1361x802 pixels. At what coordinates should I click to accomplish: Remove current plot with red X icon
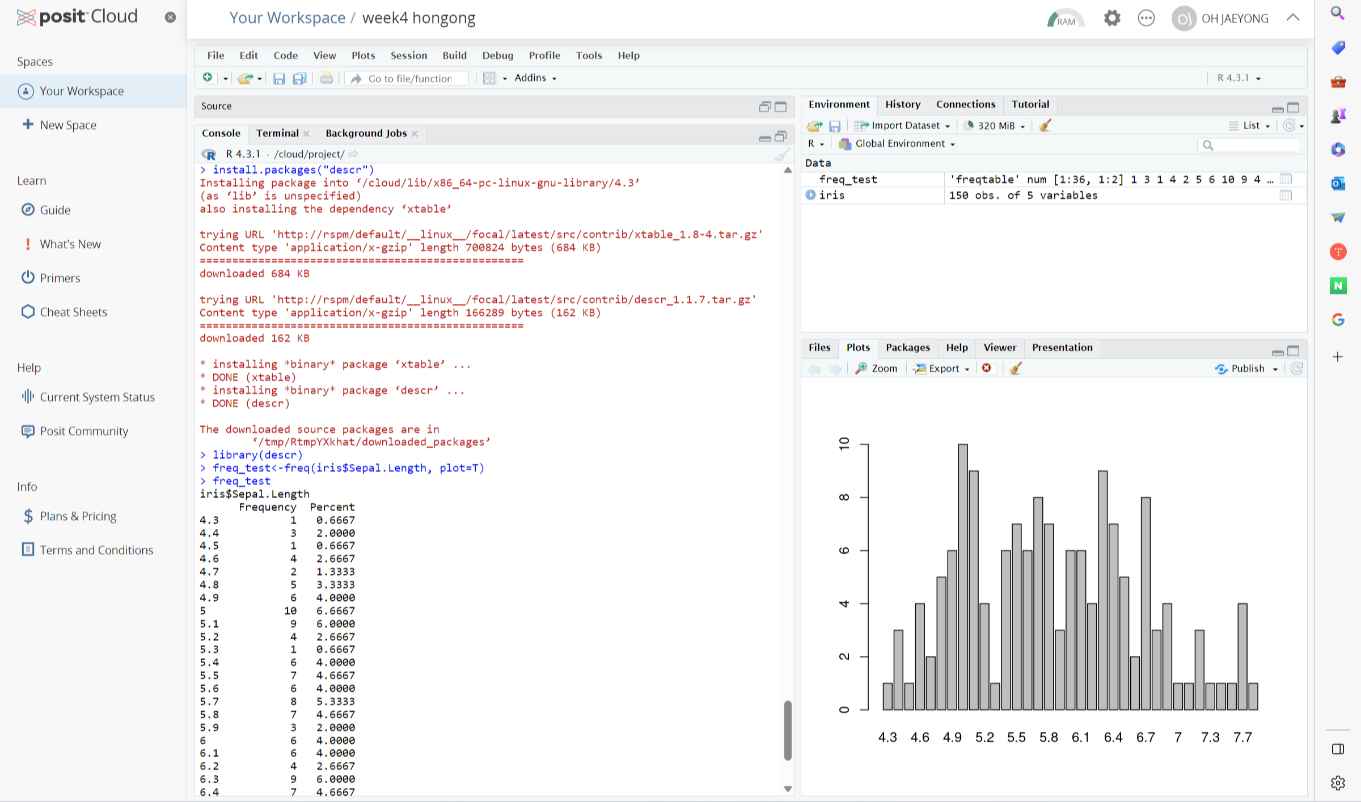click(x=987, y=368)
